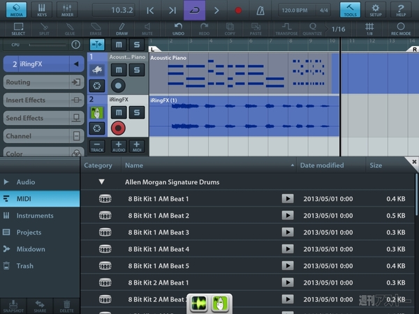Image resolution: width=419 pixels, height=314 pixels.
Task: Toggle the track autoscroll button
Action: (x=97, y=45)
